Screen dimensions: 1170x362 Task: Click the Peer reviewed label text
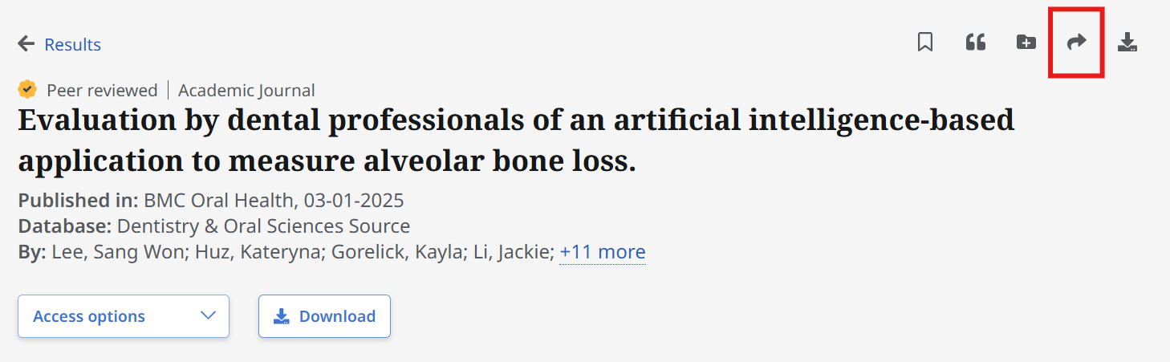point(102,90)
